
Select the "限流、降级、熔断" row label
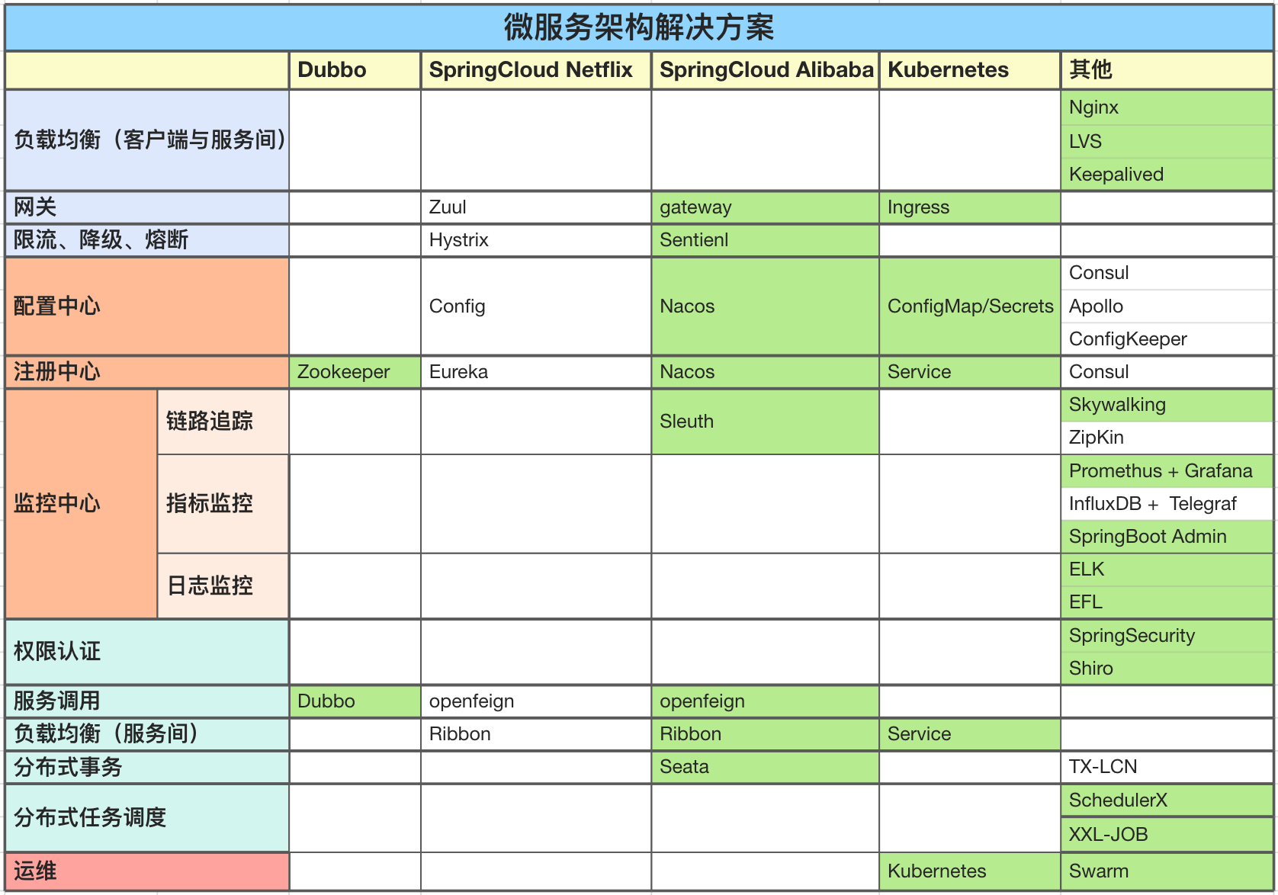[147, 240]
